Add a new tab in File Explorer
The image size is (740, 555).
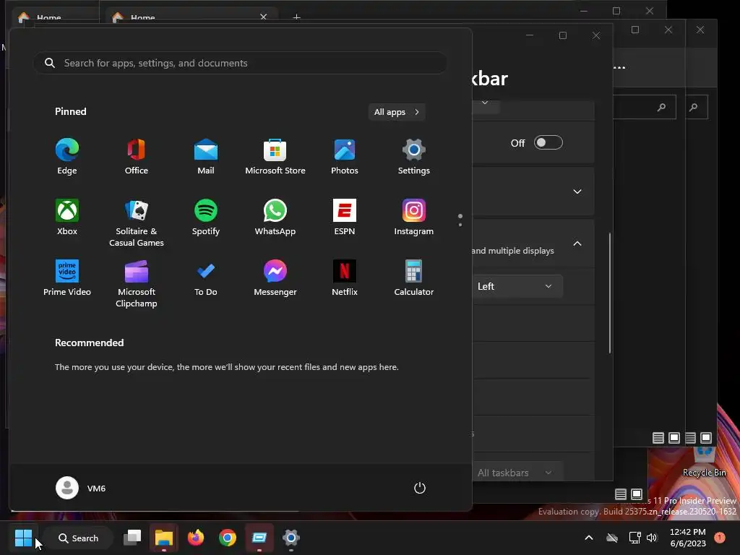pyautogui.click(x=296, y=17)
